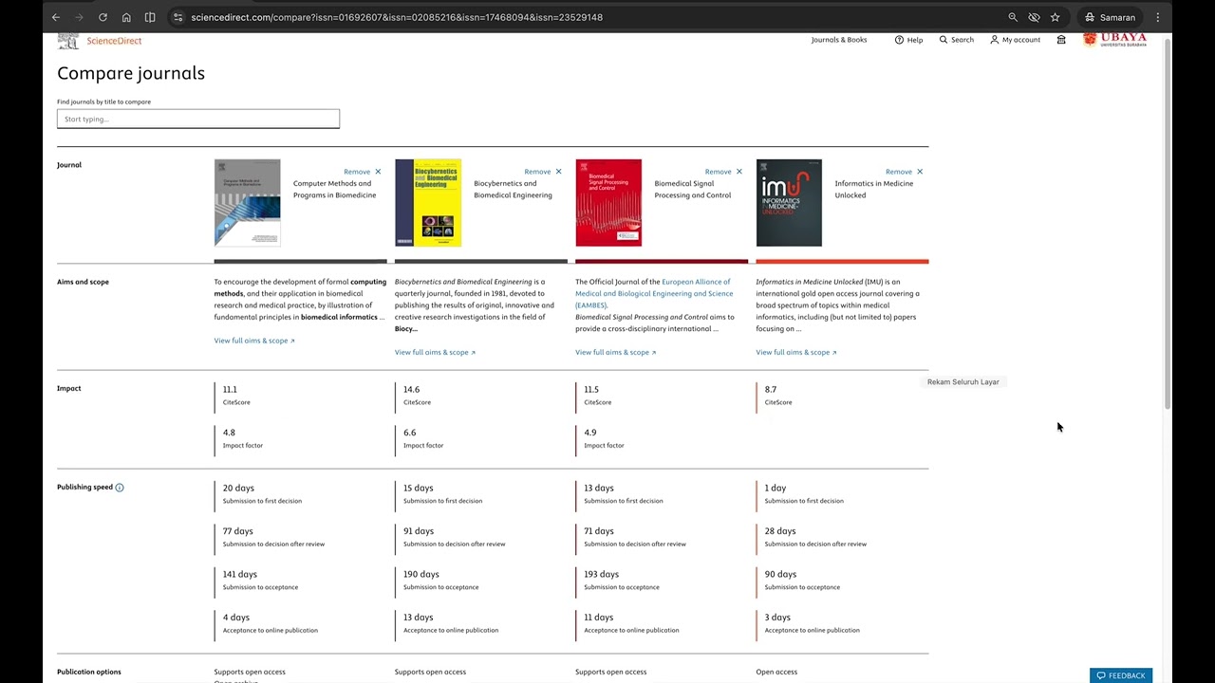Remove Computer Methods and Programs in Biomedicine

pyautogui.click(x=363, y=172)
